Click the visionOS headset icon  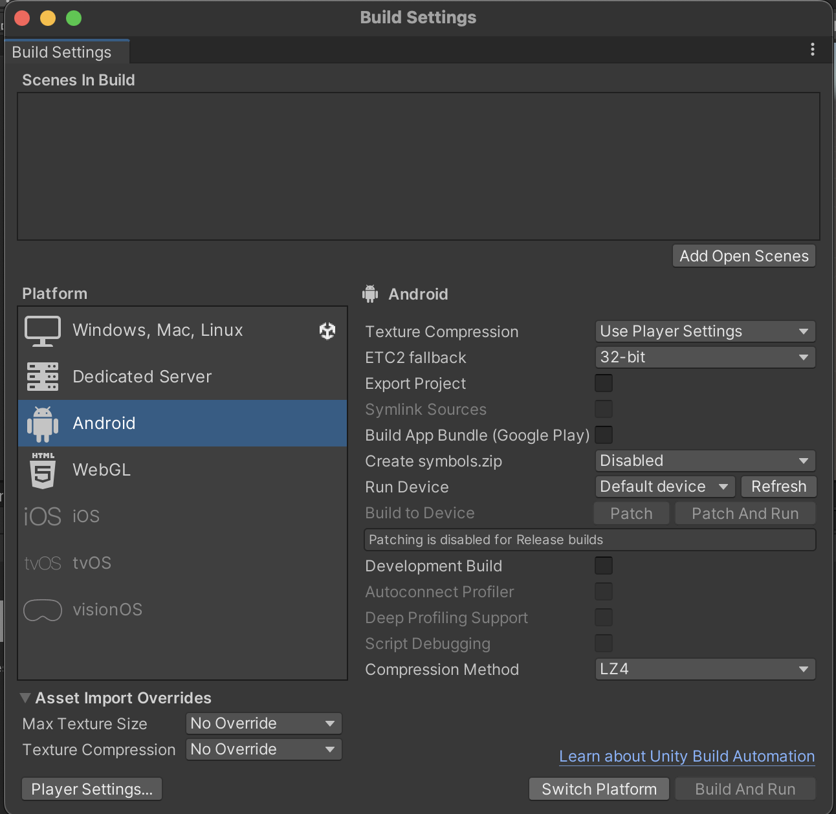click(43, 610)
